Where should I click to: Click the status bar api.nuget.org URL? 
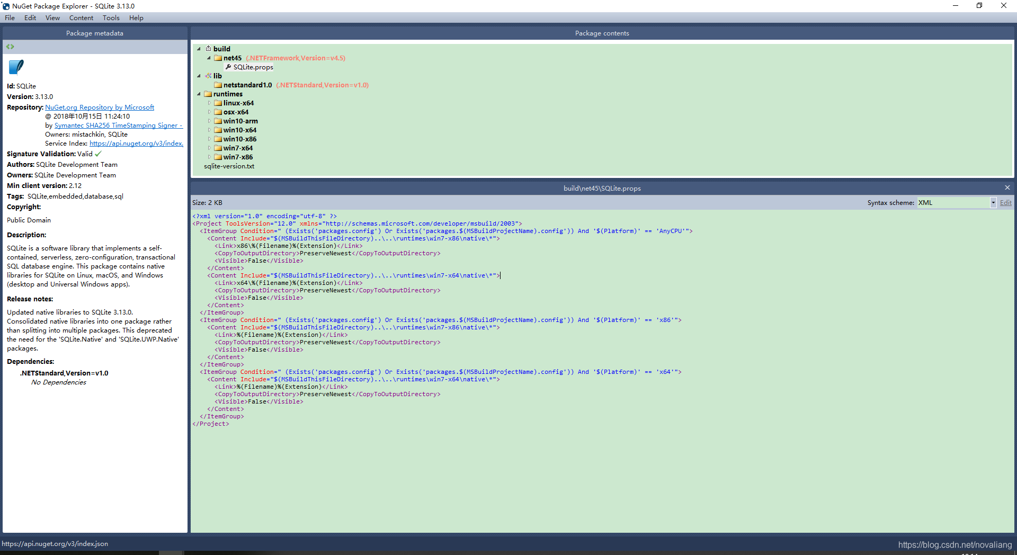pos(55,543)
